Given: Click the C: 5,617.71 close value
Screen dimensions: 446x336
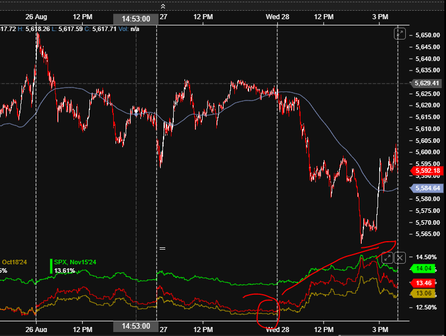Looking at the screenshot, I should pos(100,29).
